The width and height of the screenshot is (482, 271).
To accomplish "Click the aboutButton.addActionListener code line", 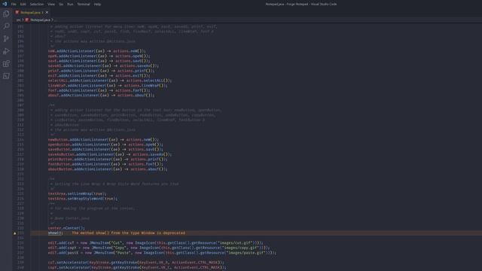I will (x=108, y=169).
